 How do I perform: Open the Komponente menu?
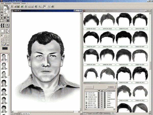[16, 3]
